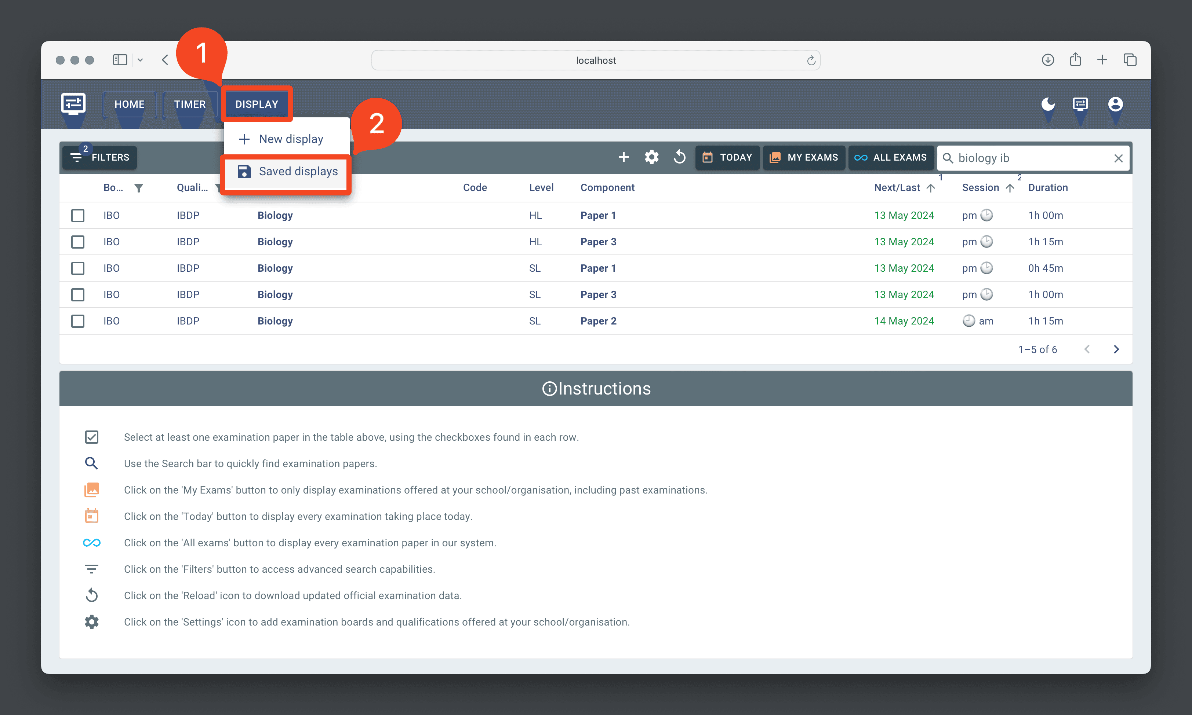This screenshot has width=1192, height=715.
Task: Sort by Next/Last column arrow
Action: tap(931, 188)
